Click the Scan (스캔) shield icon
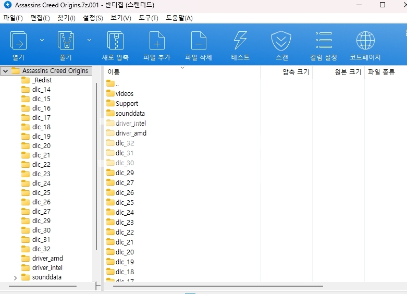The image size is (407, 294). click(x=281, y=41)
